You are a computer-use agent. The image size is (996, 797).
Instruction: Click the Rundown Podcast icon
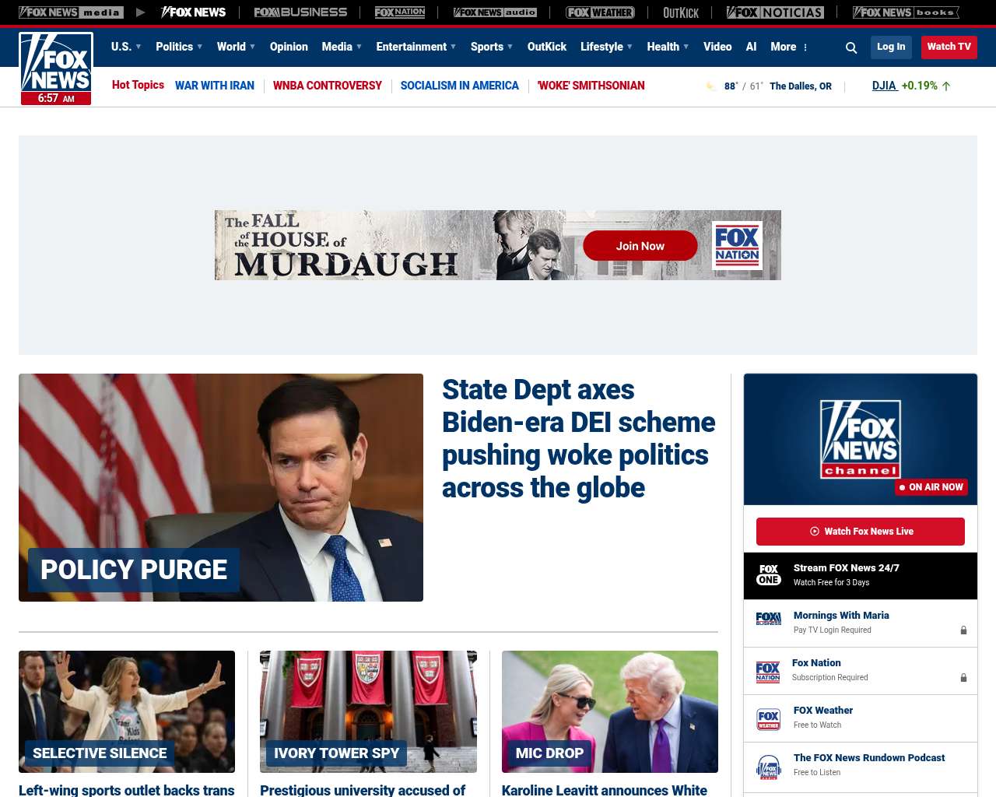[x=769, y=767]
